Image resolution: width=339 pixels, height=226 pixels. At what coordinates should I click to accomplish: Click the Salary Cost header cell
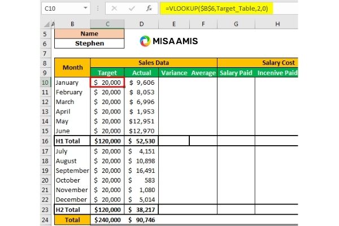coord(258,63)
